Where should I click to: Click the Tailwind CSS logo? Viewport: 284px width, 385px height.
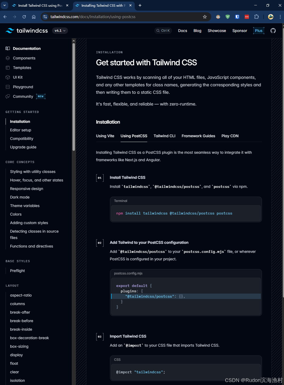point(27,31)
